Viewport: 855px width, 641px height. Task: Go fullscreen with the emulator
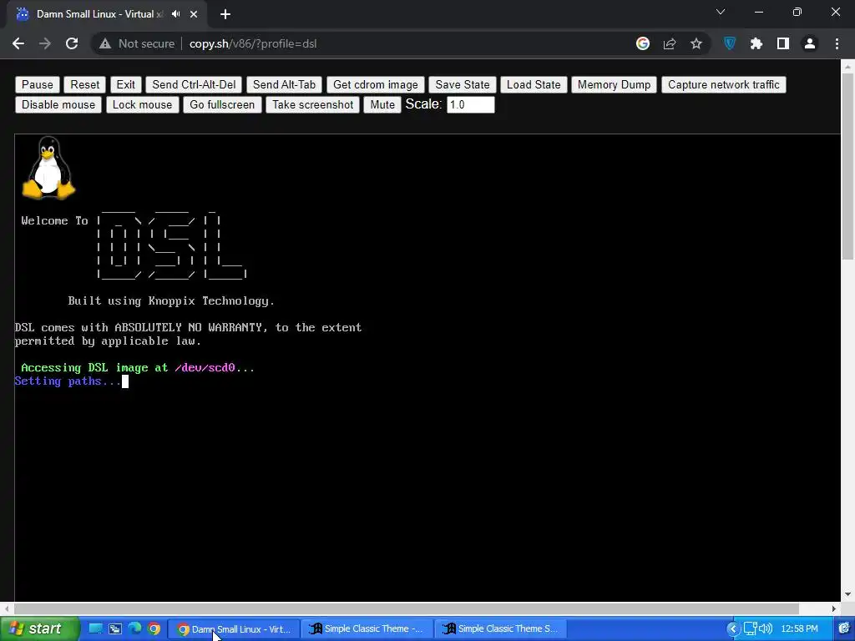222,104
